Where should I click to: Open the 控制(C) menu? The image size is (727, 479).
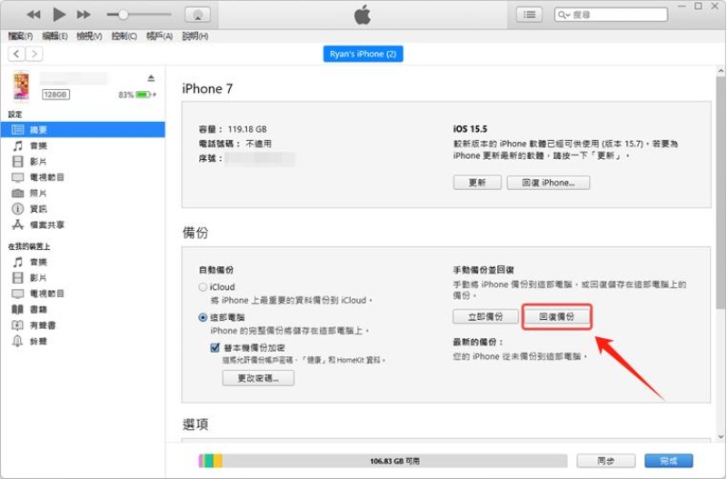[124, 35]
